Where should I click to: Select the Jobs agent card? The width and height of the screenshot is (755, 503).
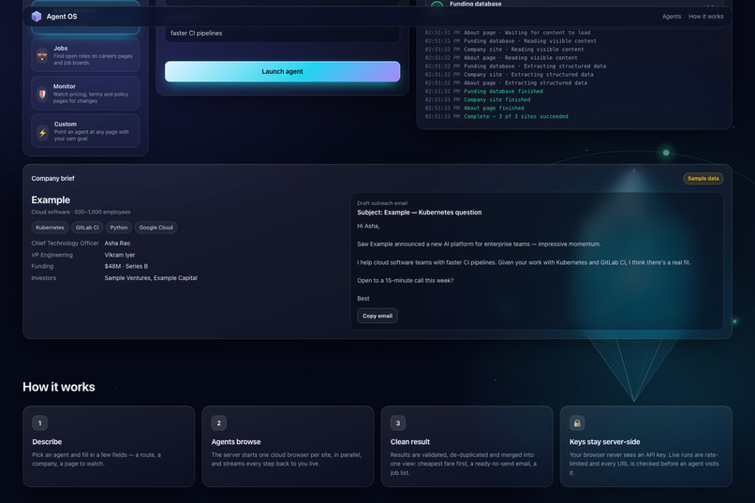click(85, 55)
